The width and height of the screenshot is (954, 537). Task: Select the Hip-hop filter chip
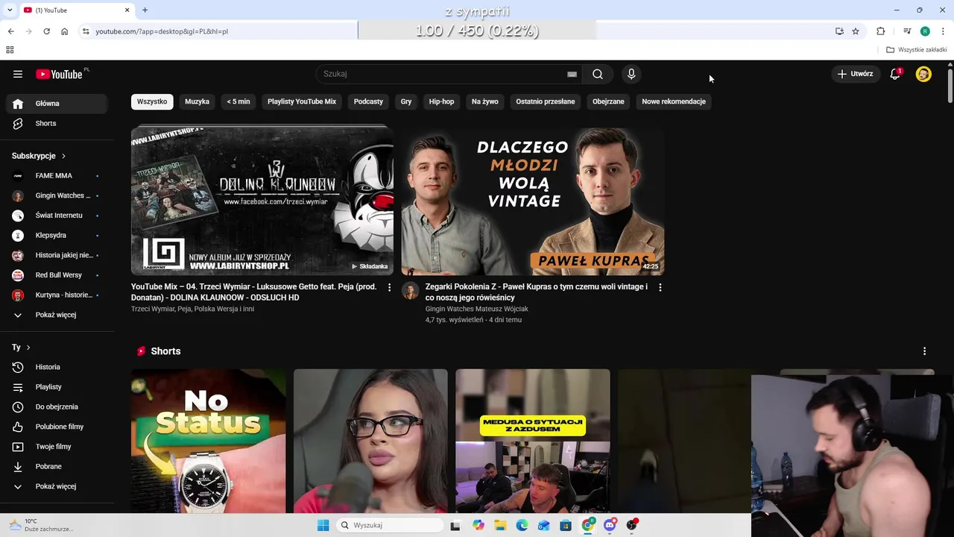441,101
